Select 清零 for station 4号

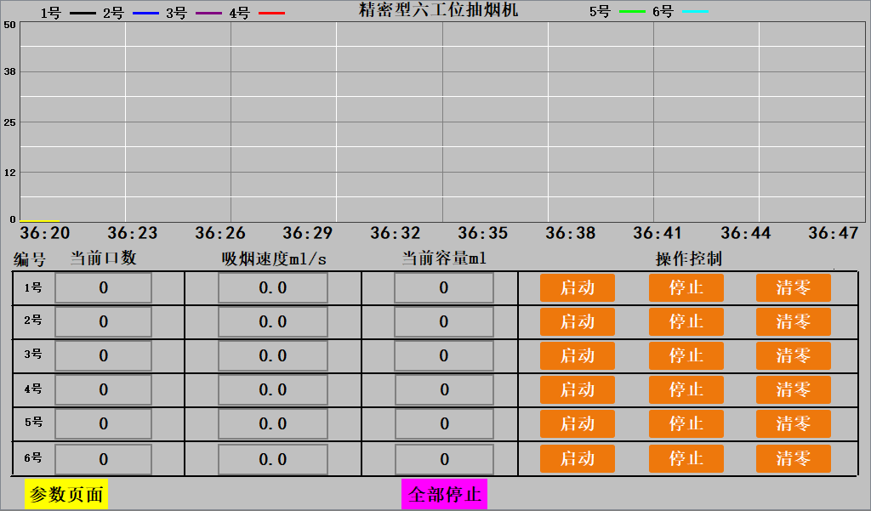[x=794, y=389]
